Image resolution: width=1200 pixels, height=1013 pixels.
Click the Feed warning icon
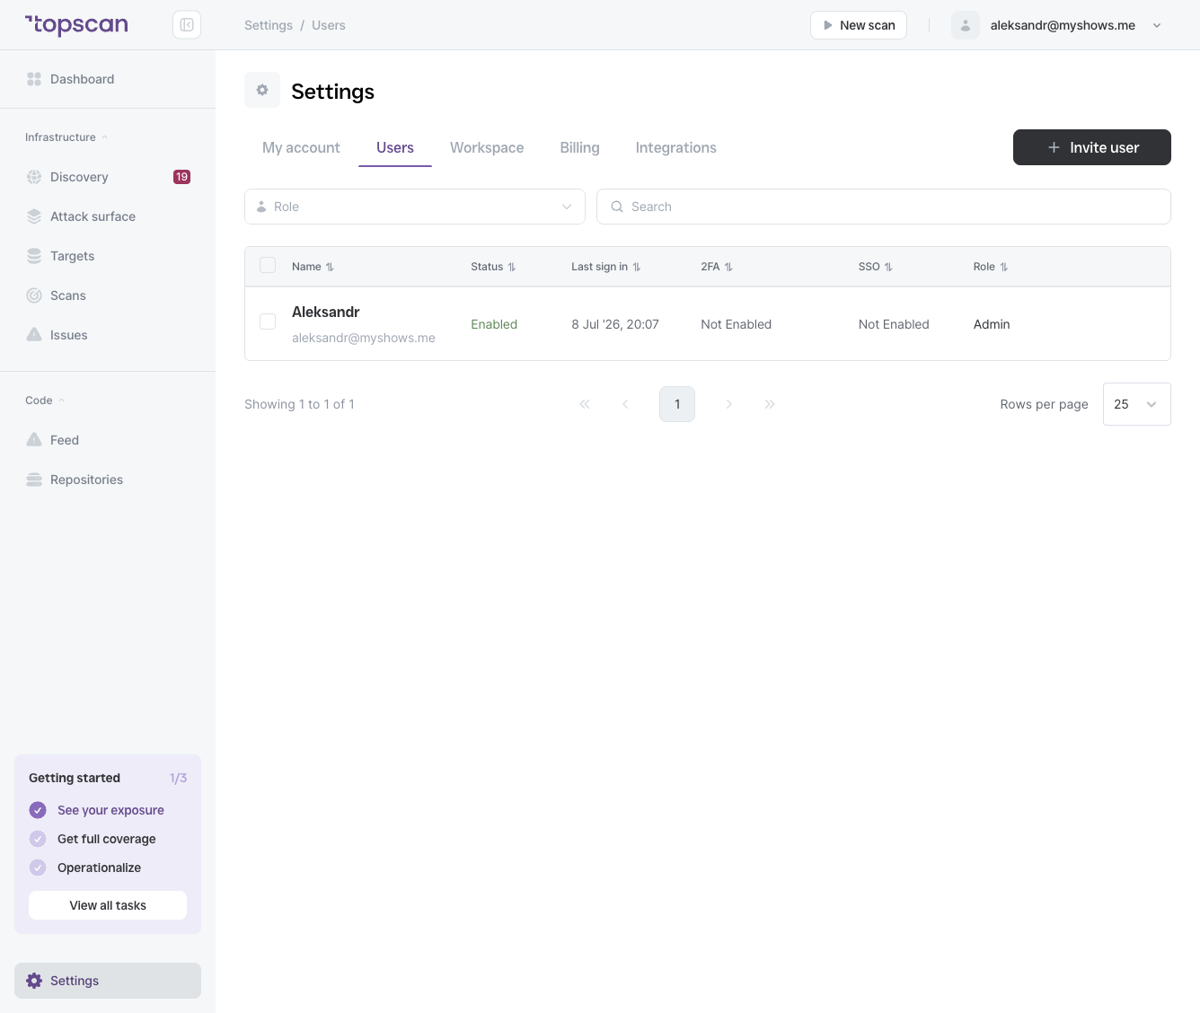[34, 440]
